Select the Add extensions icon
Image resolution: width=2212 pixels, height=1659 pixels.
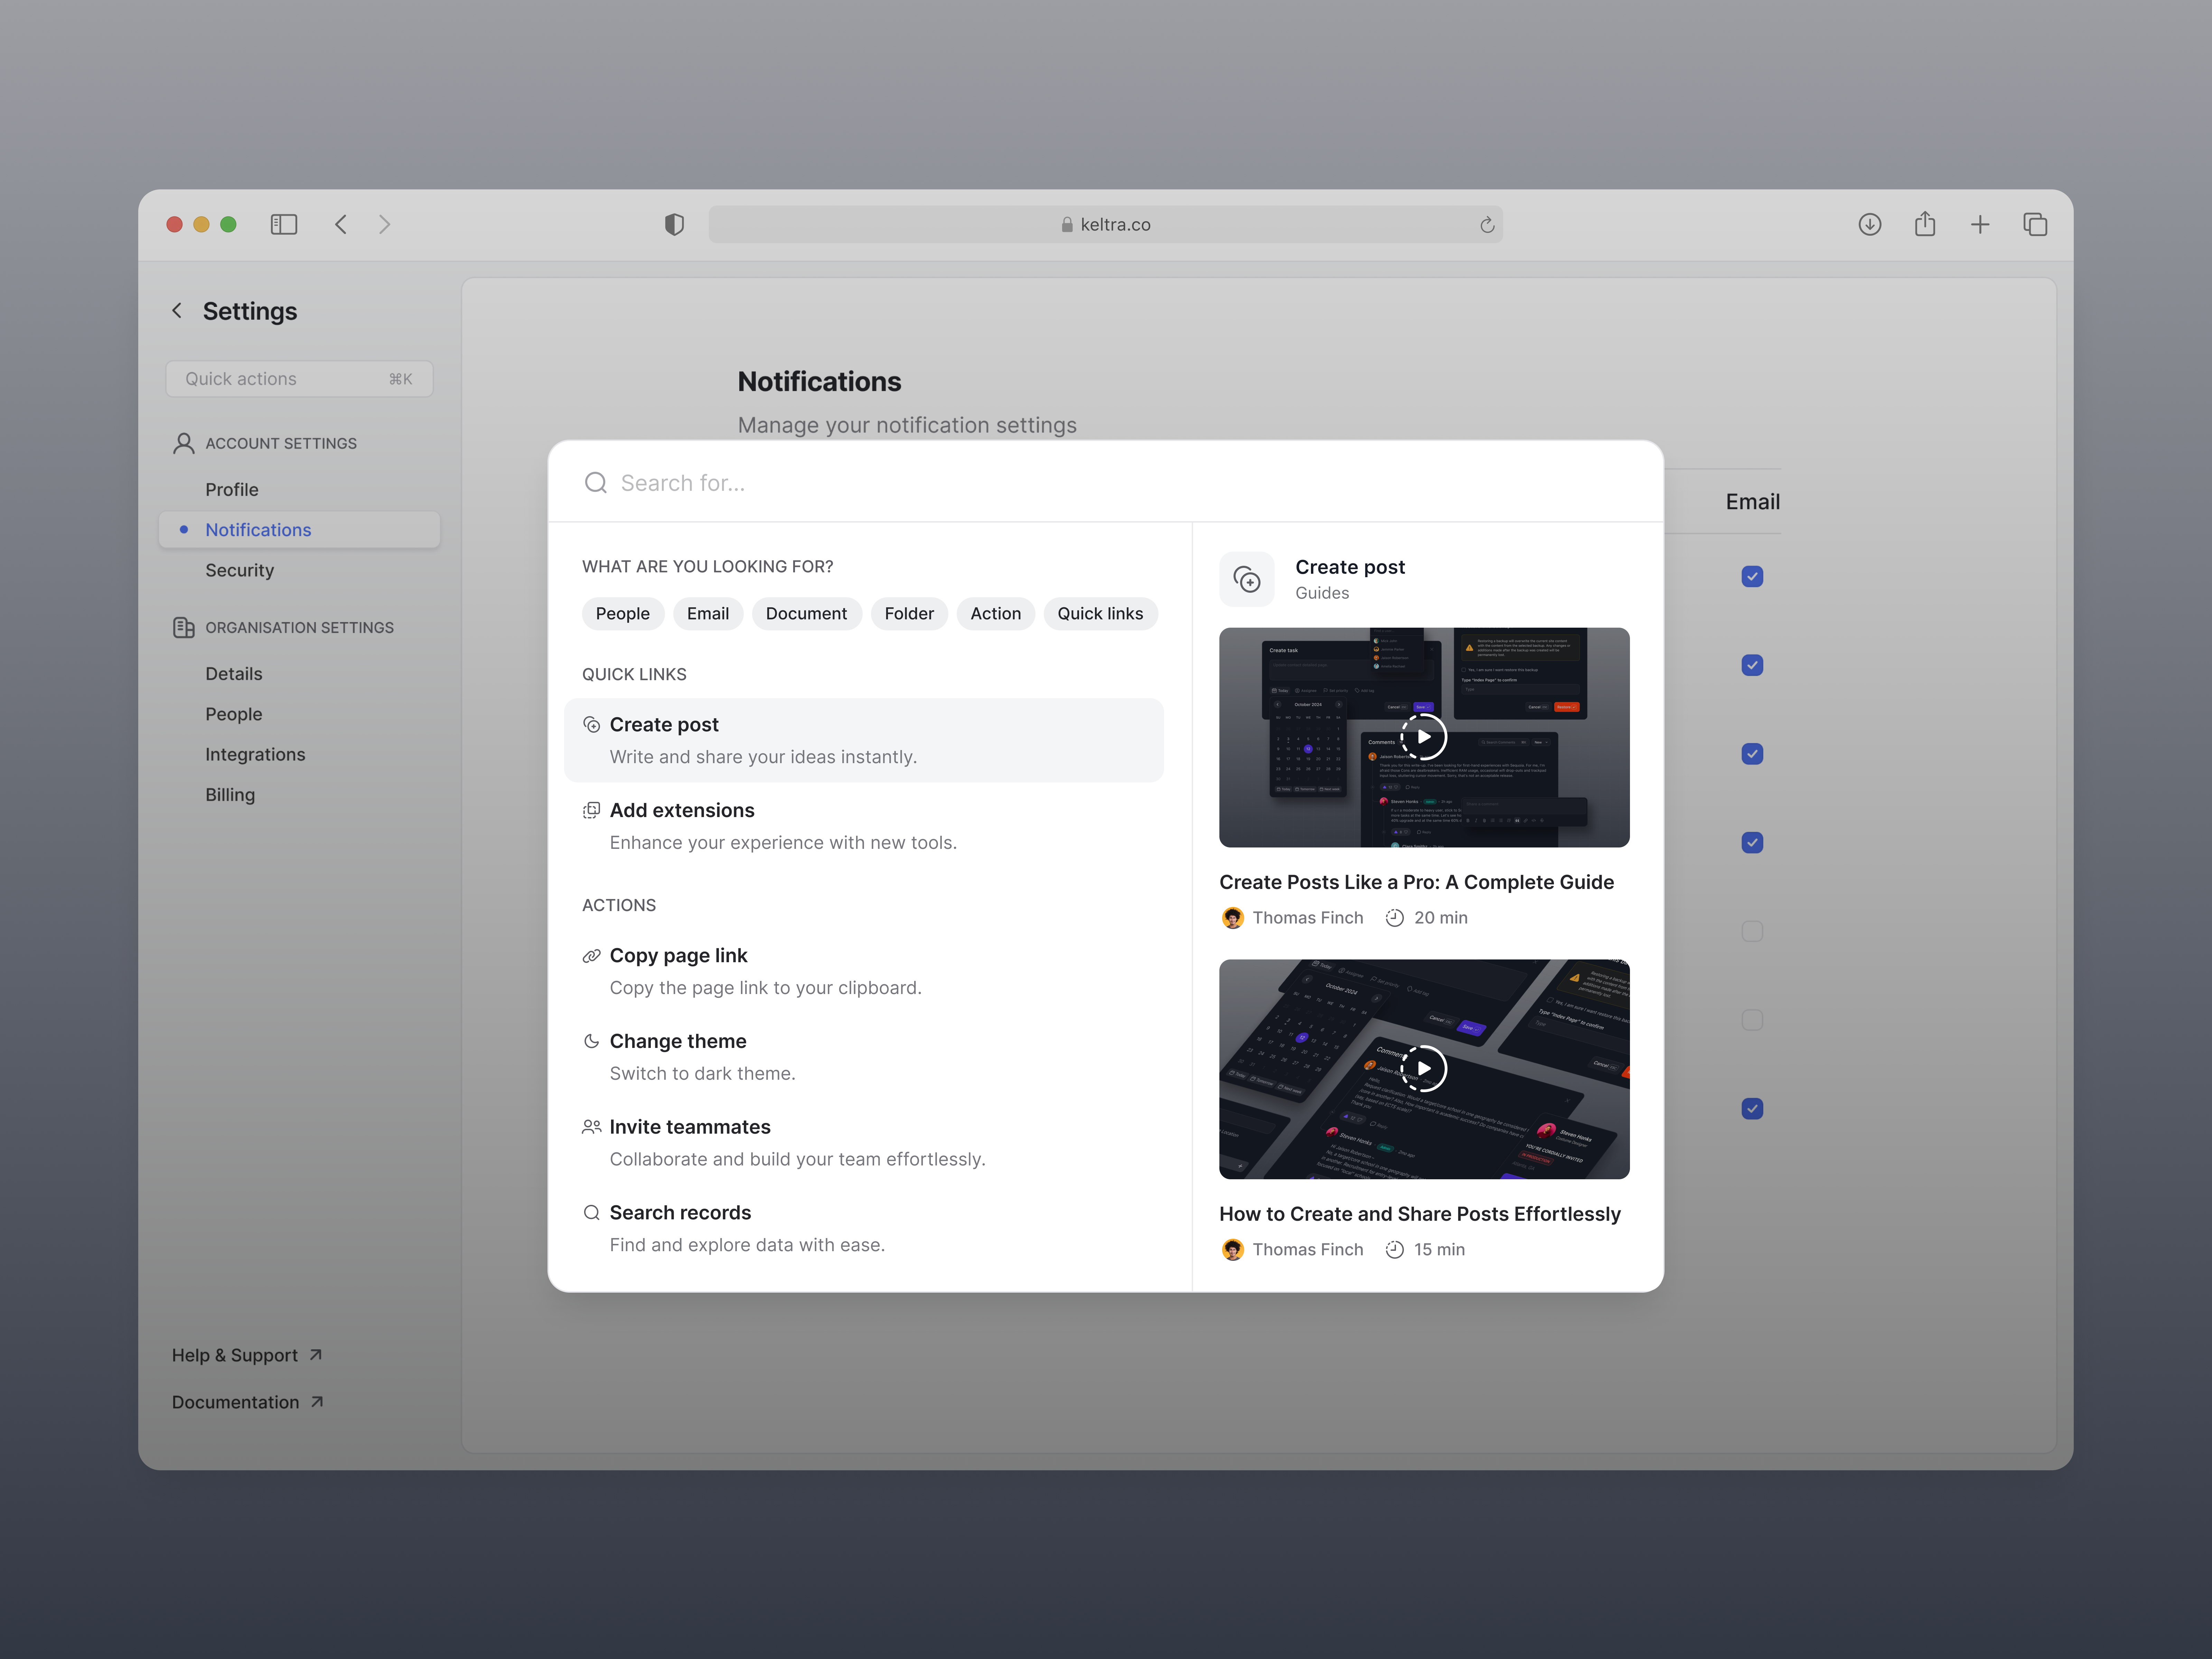[x=592, y=810]
